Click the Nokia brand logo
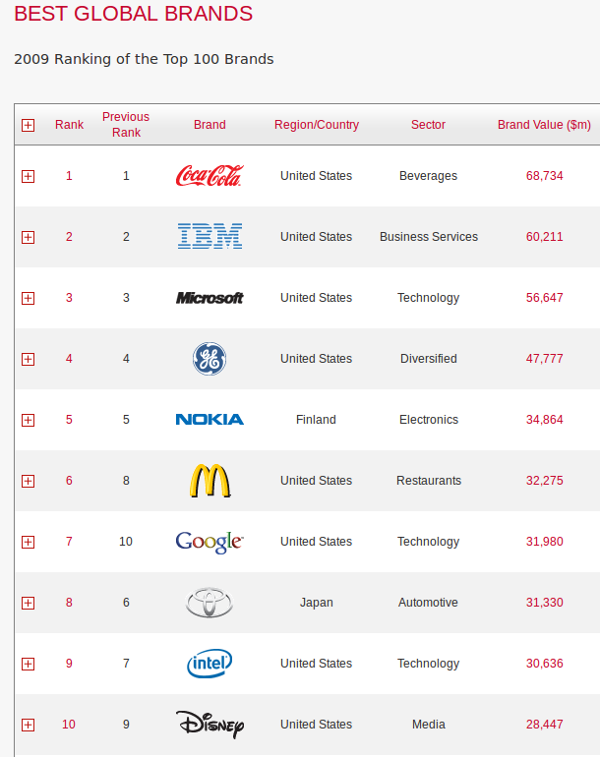The width and height of the screenshot is (600, 757). pos(210,420)
